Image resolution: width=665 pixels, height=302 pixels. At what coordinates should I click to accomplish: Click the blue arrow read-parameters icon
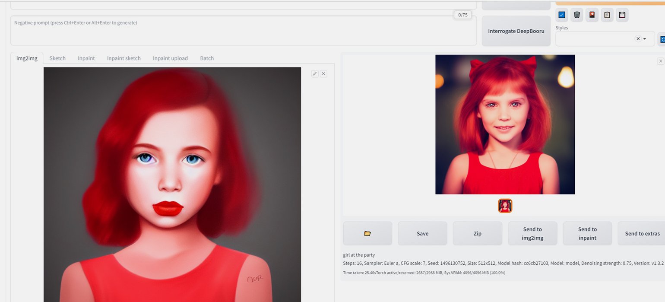pyautogui.click(x=561, y=15)
